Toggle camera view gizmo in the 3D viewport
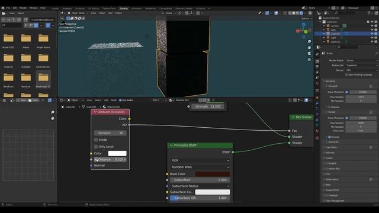Viewport: 379px width, 213px height. point(309,53)
